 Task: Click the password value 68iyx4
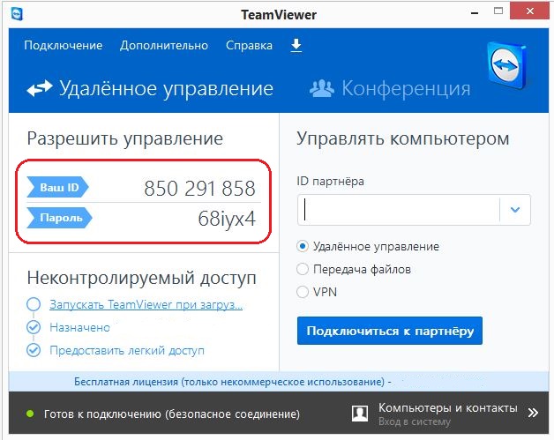click(227, 219)
